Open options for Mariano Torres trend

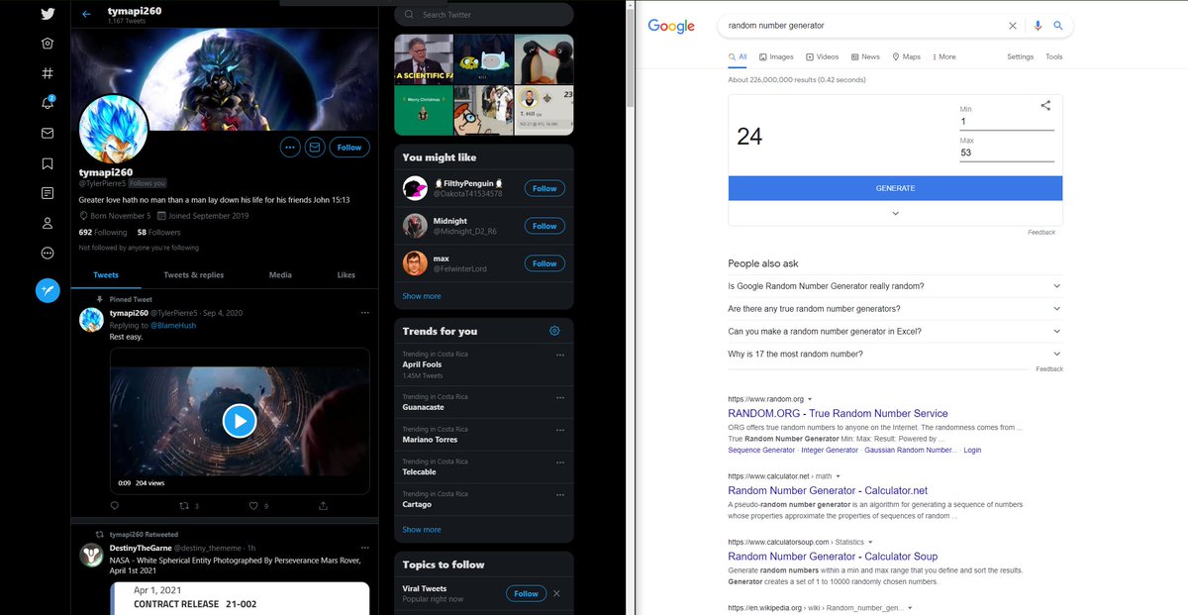pyautogui.click(x=560, y=430)
